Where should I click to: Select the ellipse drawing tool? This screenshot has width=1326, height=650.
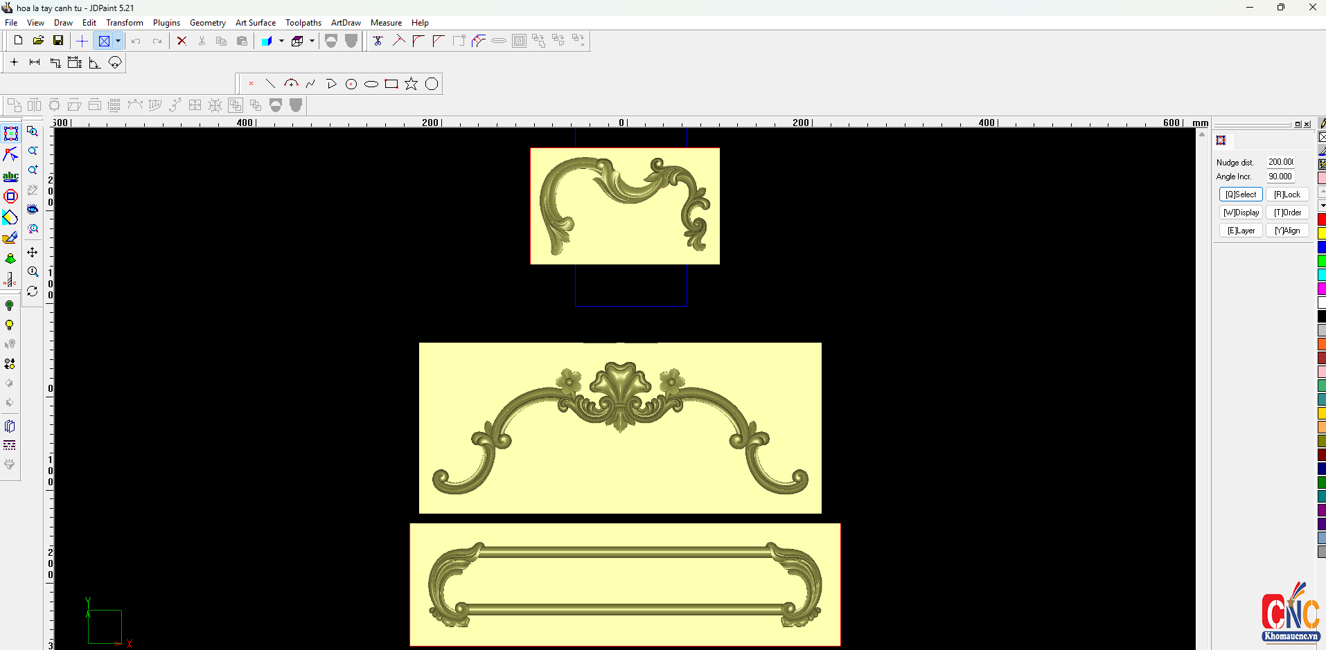coord(371,84)
